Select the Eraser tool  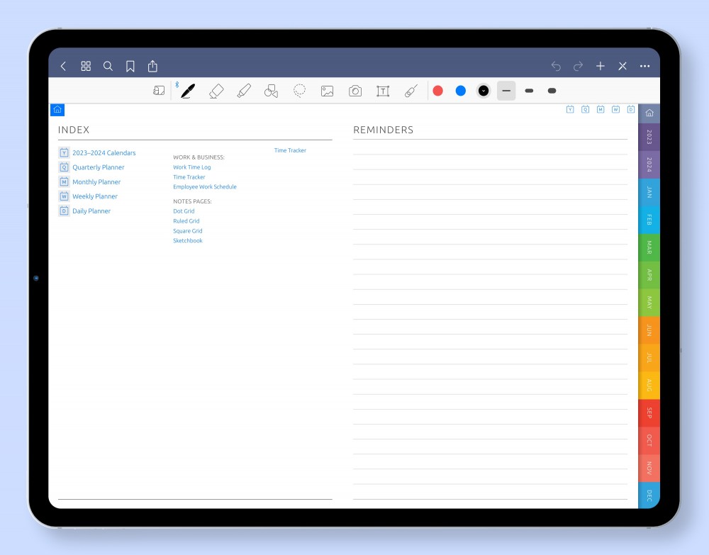pyautogui.click(x=216, y=91)
